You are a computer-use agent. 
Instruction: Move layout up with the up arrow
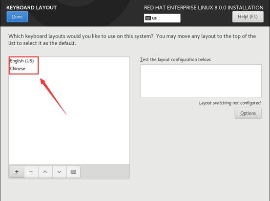coord(45,172)
